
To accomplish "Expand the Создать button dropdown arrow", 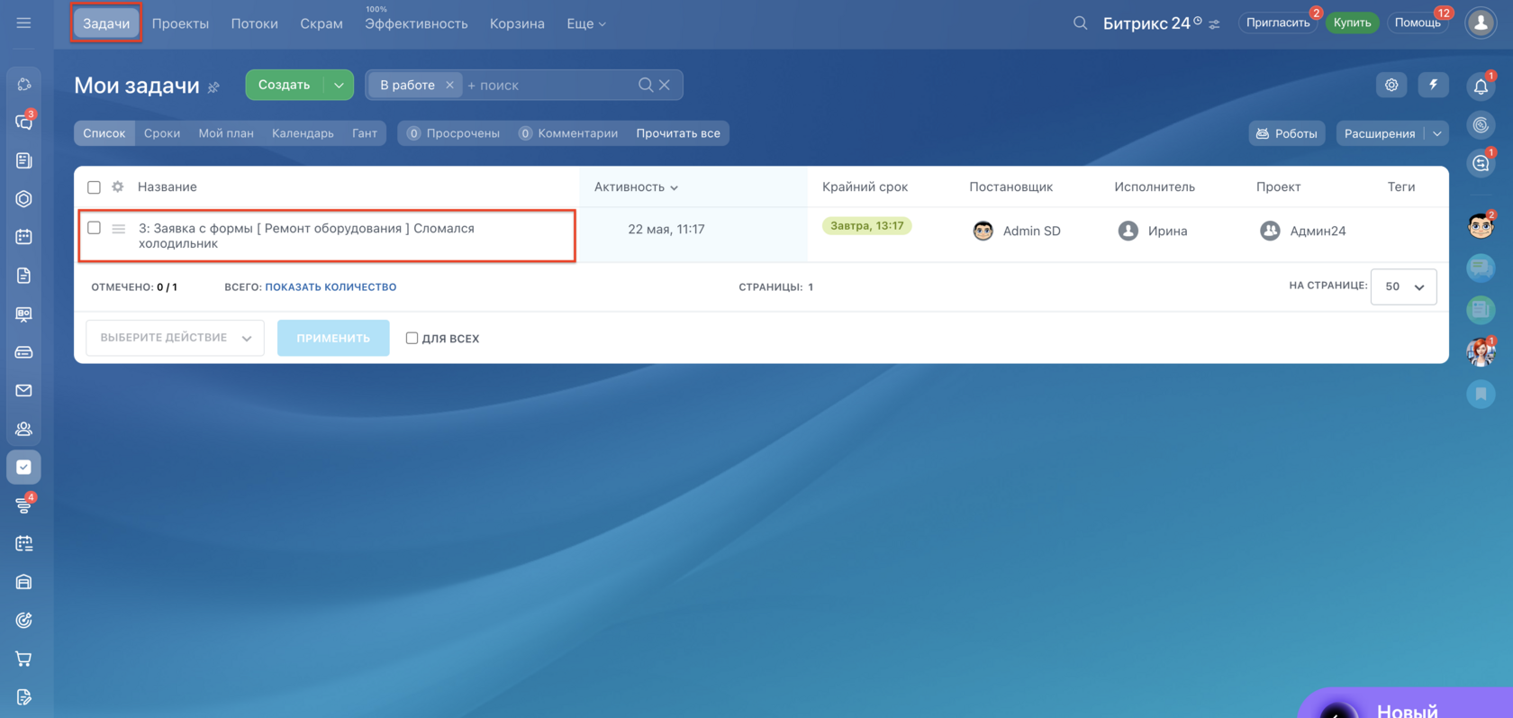I will click(x=339, y=85).
